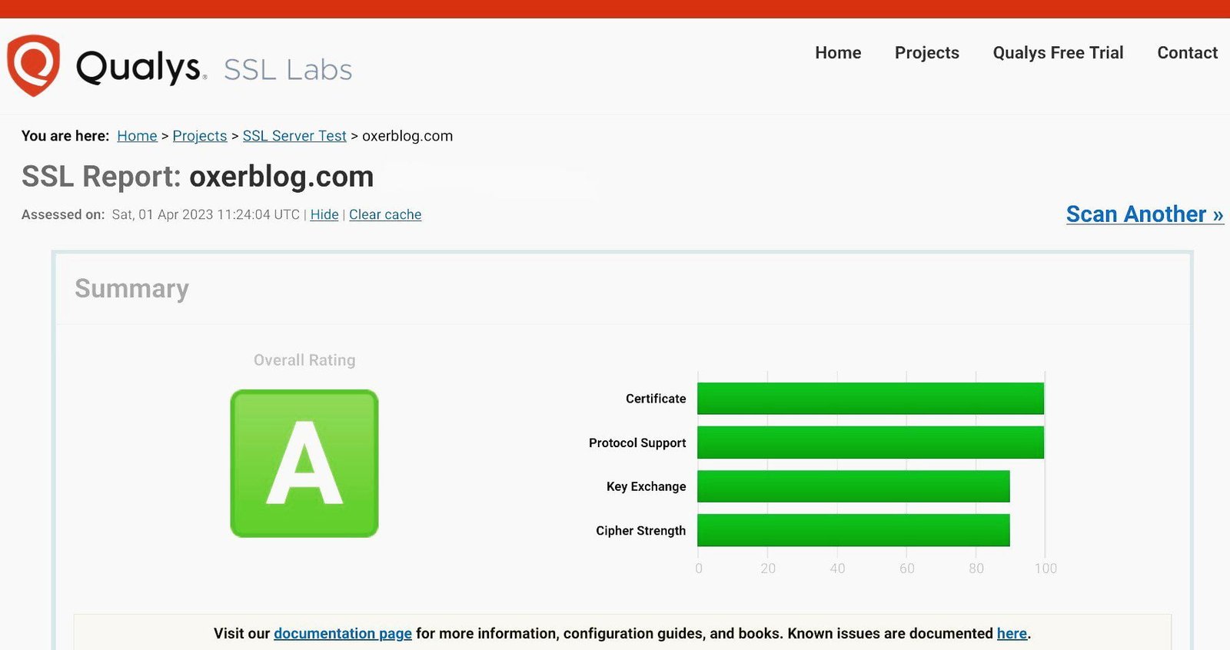This screenshot has width=1230, height=650.
Task: Click the Cipher Strength score bar
Action: [x=853, y=530]
